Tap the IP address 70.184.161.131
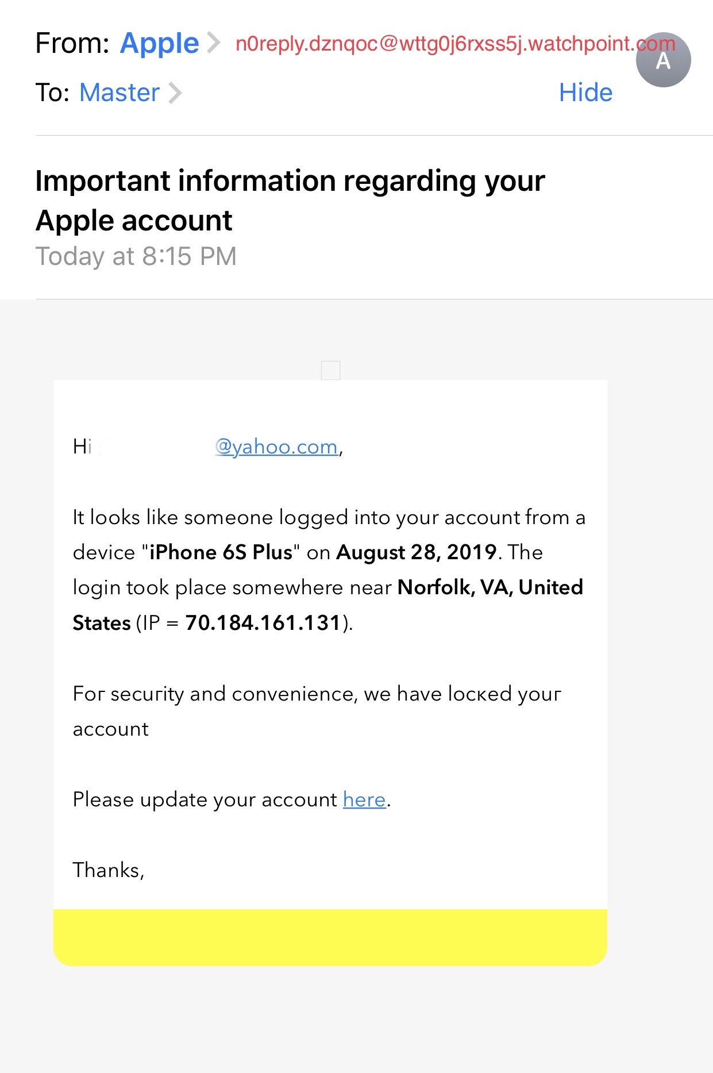 [263, 623]
